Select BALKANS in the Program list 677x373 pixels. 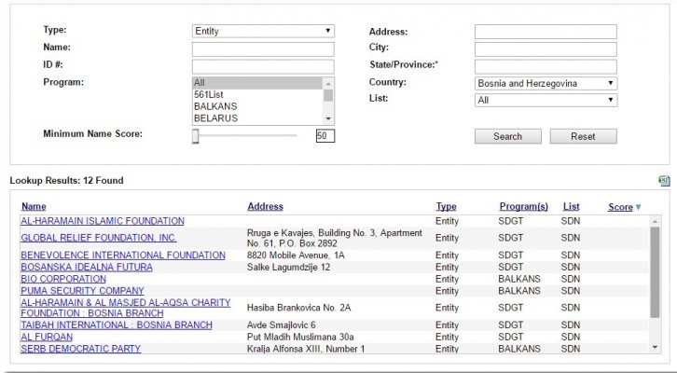tap(214, 107)
